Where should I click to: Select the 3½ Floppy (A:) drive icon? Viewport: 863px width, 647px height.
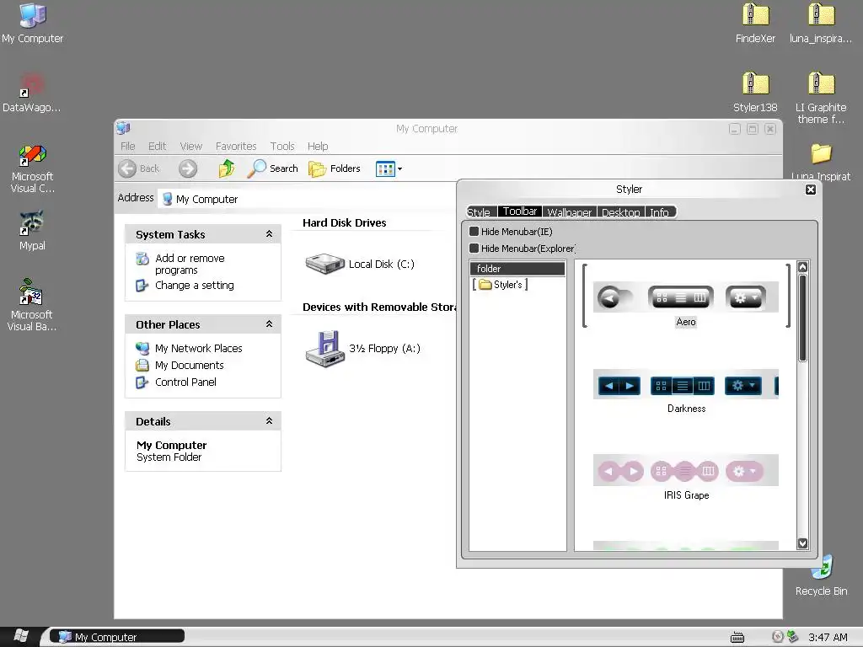tap(324, 349)
